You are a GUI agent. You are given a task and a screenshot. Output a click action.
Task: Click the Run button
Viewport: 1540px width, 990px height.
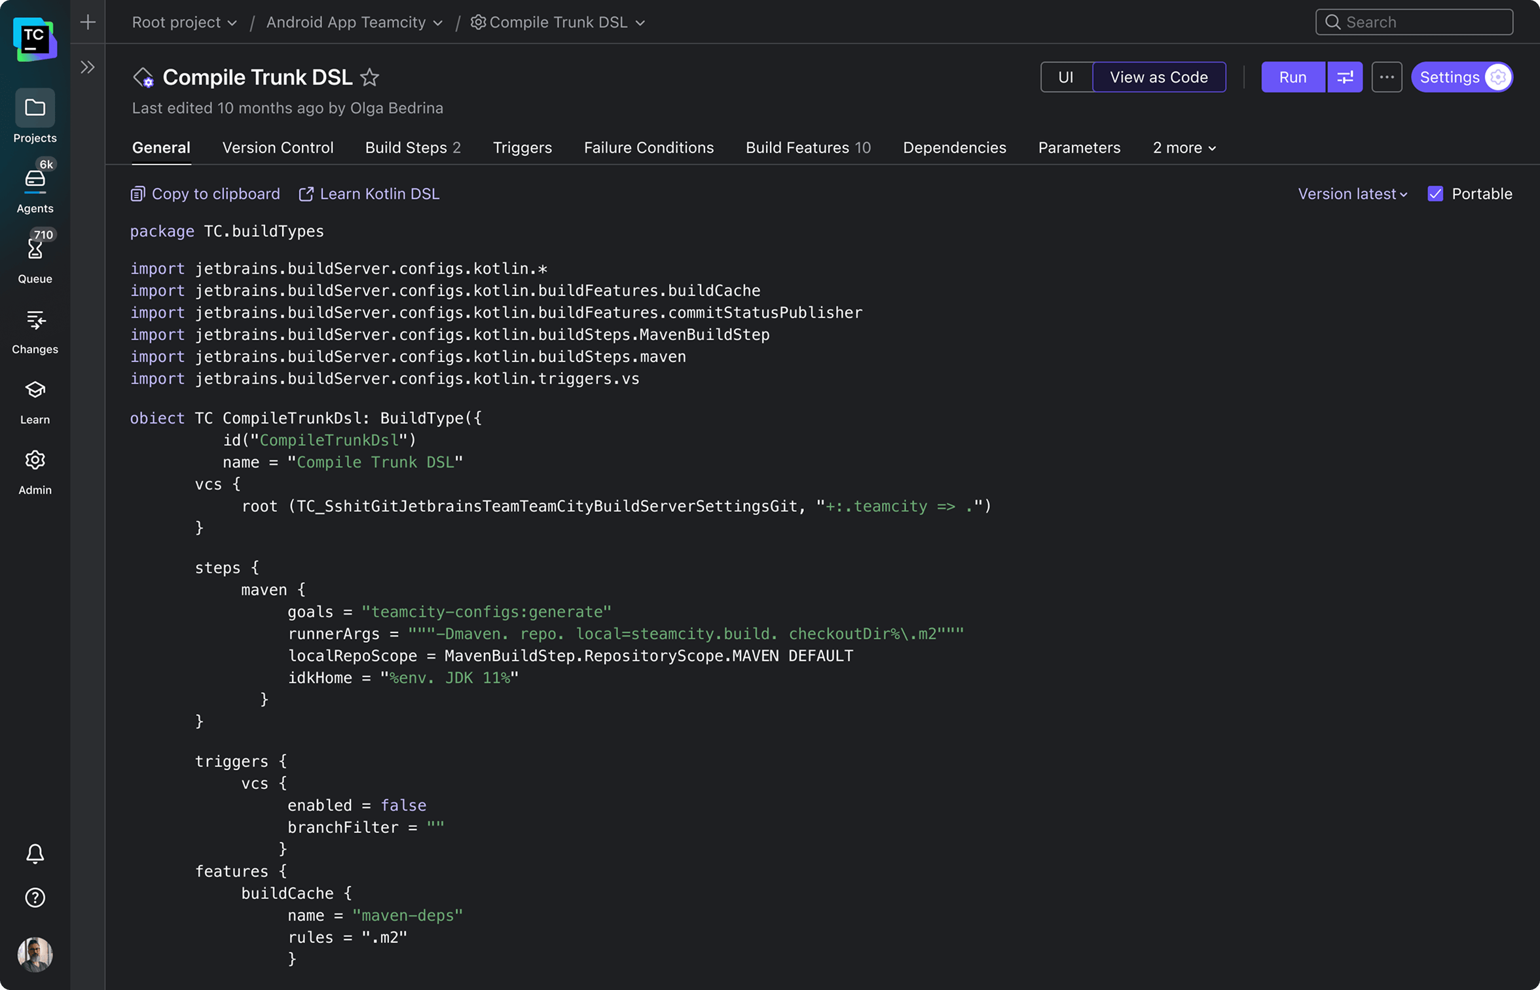(x=1292, y=77)
